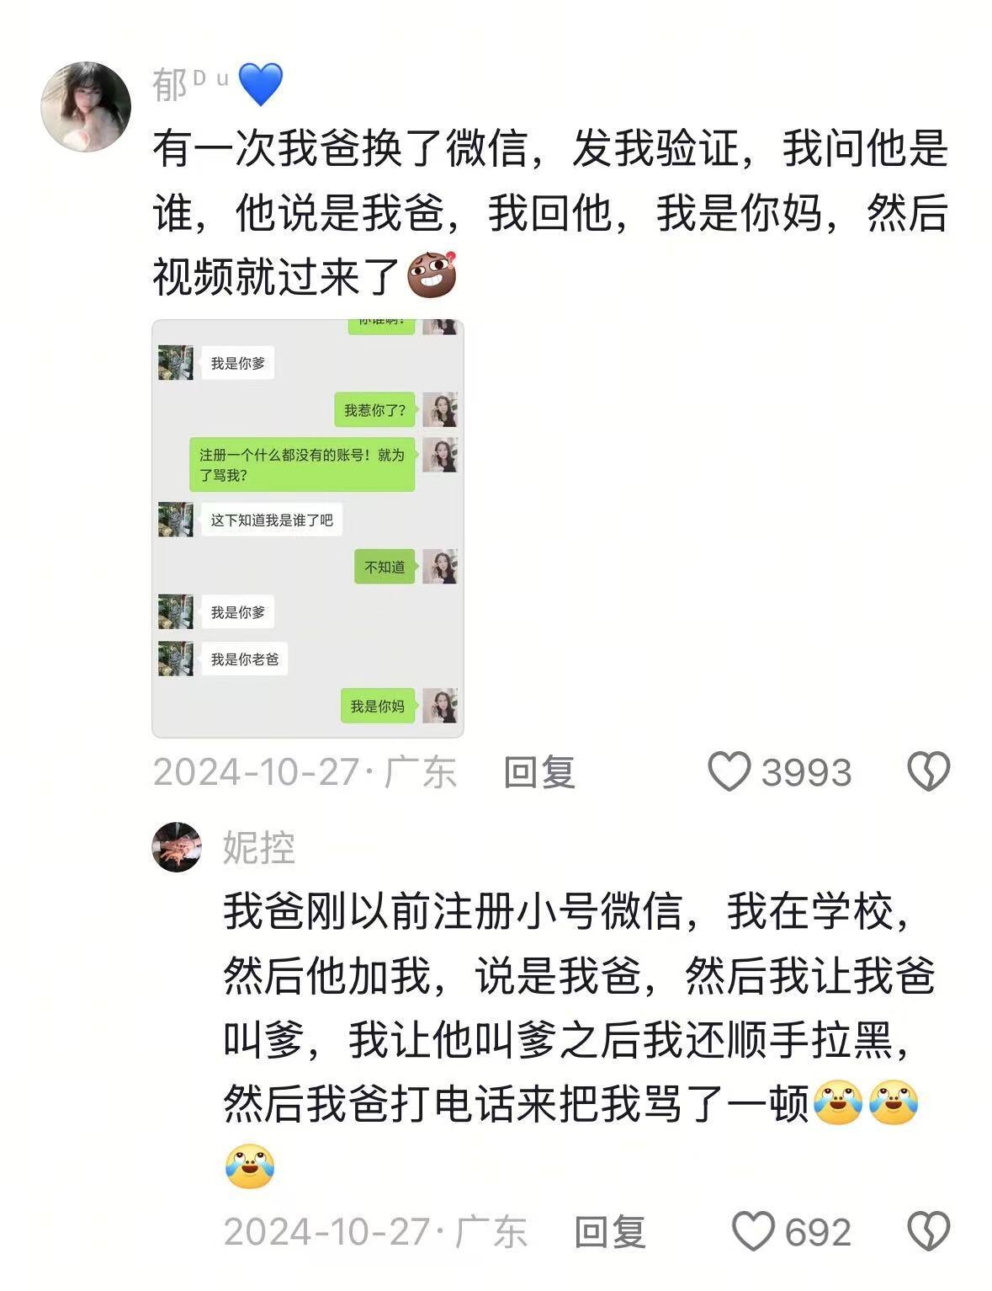Click 回复 under the first comment
The width and height of the screenshot is (992, 1291).
539,772
